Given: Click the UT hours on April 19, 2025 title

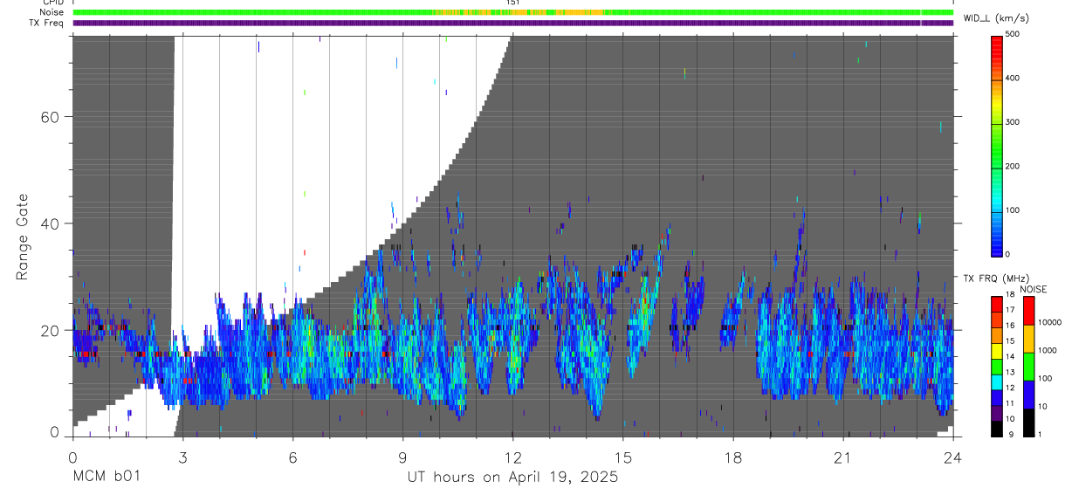Looking at the screenshot, I should pyautogui.click(x=512, y=477).
